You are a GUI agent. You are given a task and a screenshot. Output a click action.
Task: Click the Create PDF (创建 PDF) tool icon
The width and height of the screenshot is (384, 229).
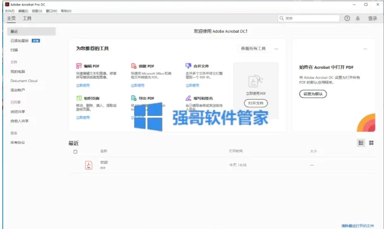[x=134, y=66]
